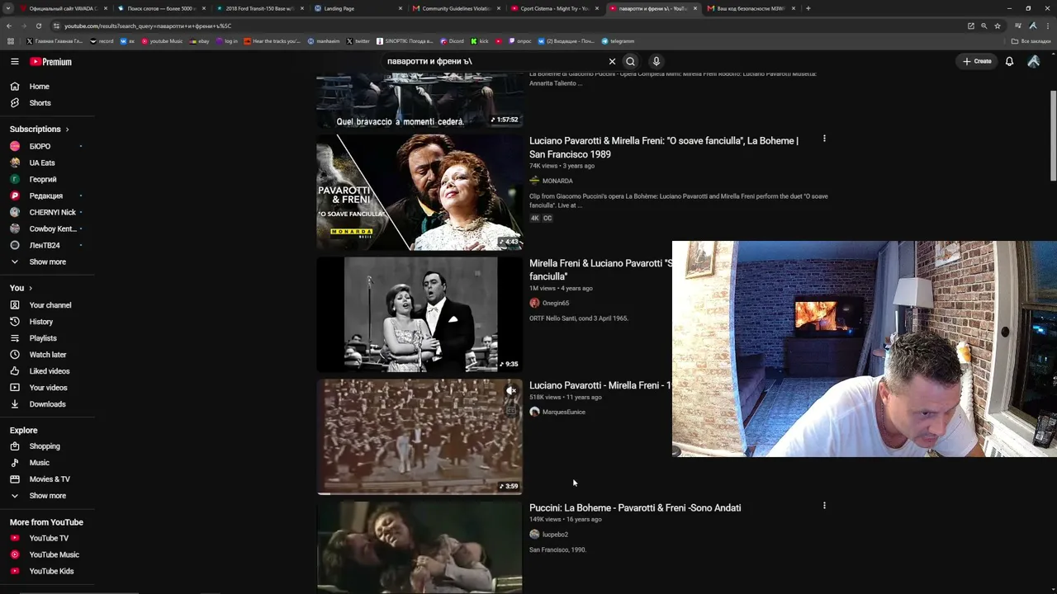1057x594 pixels.
Task: Switch to the Поиск слотов browser tab
Action: [161, 8]
